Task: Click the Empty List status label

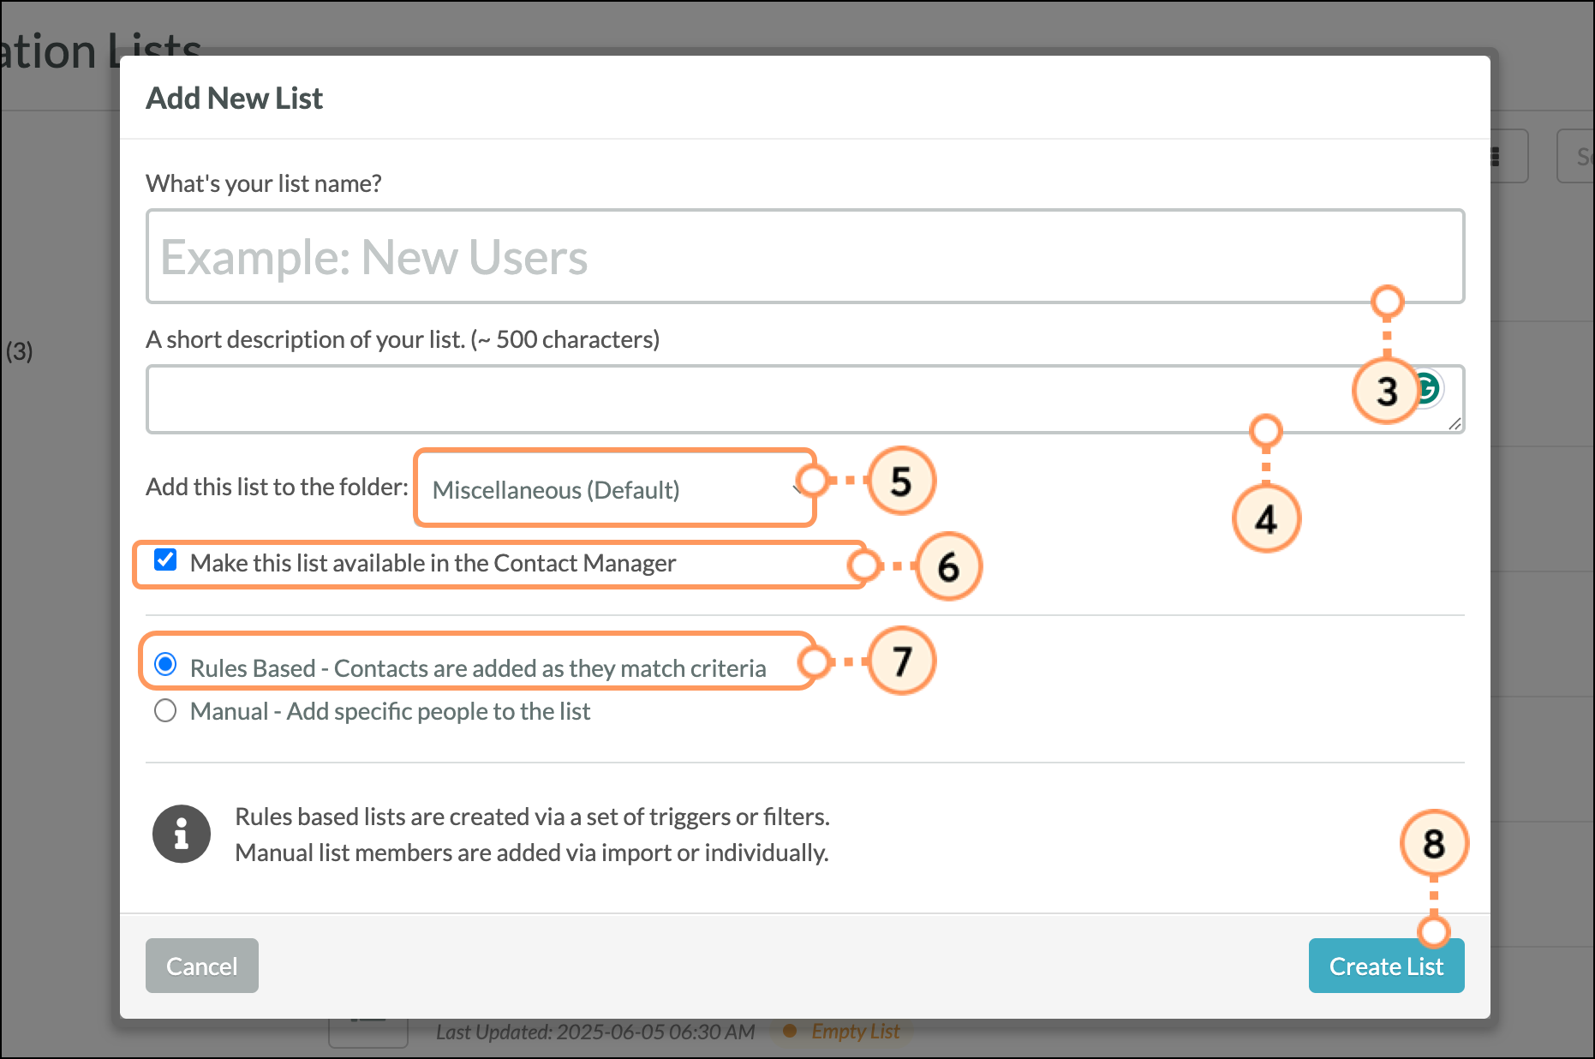Action: click(855, 1032)
